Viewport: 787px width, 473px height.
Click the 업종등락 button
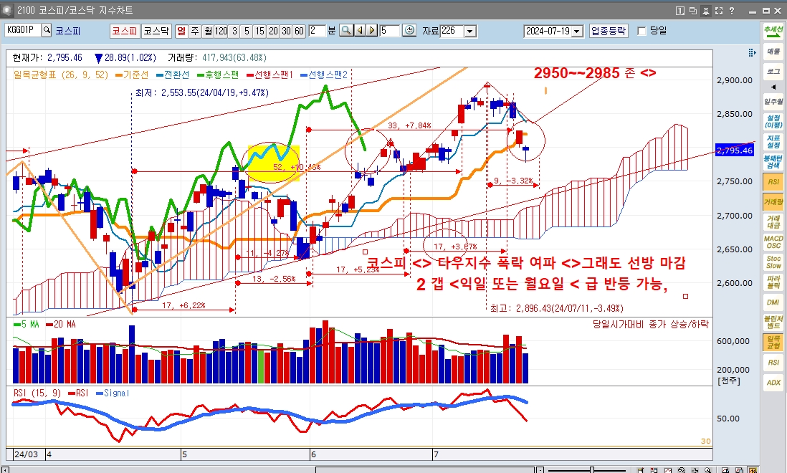click(609, 31)
